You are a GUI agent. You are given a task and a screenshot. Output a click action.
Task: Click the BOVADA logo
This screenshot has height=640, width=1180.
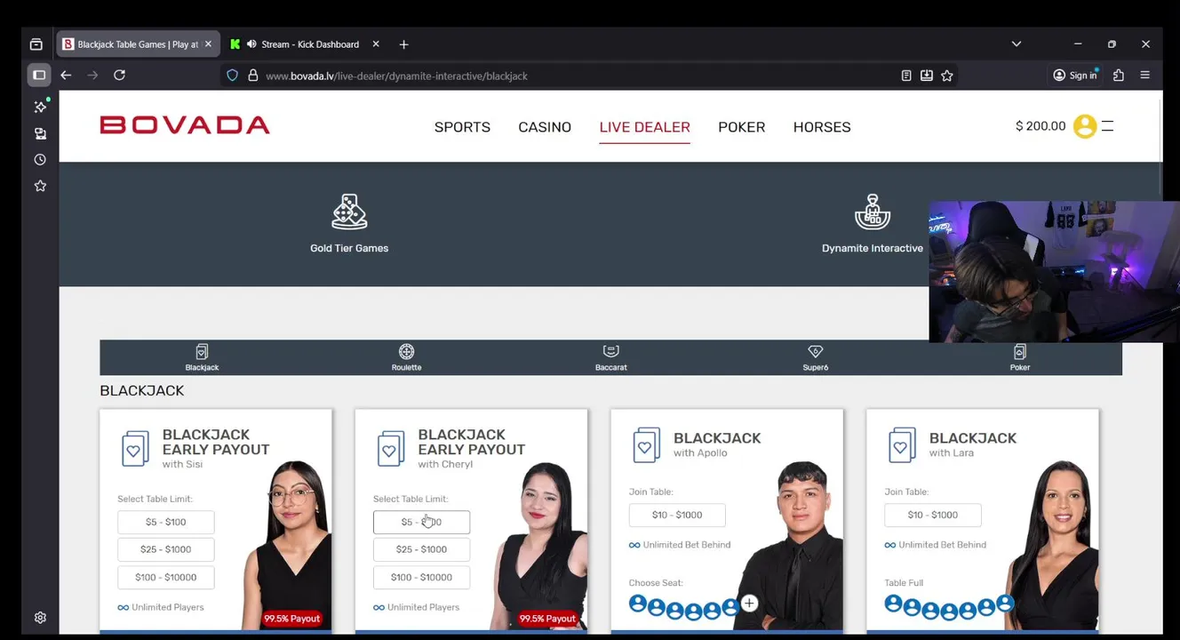[x=185, y=125]
